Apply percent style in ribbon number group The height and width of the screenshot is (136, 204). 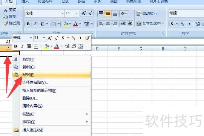click(182, 24)
